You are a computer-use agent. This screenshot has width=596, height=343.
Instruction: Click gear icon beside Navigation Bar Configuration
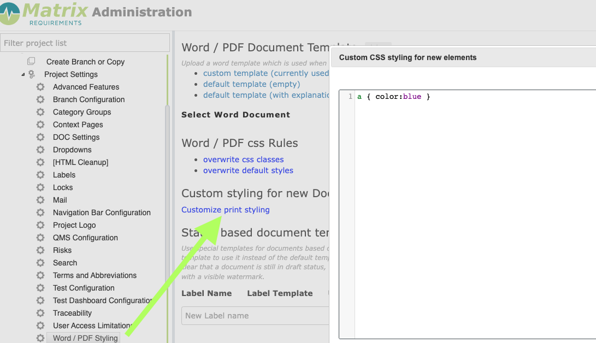click(40, 212)
